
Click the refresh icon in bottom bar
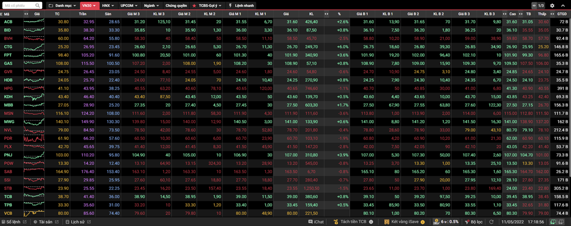tap(491, 222)
